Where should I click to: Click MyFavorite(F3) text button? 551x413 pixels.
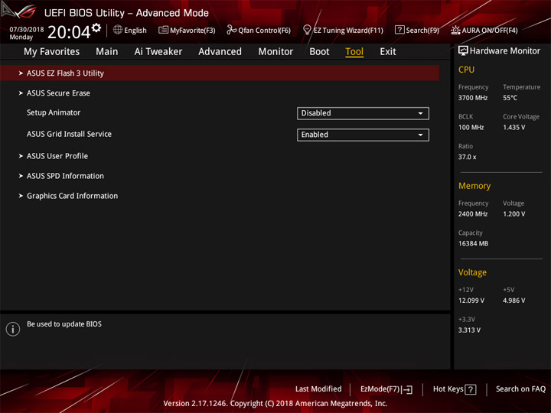click(x=193, y=30)
